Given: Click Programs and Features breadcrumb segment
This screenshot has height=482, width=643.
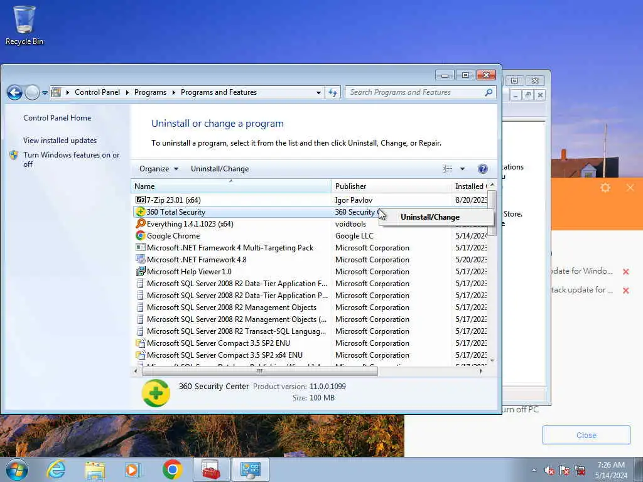Looking at the screenshot, I should click(219, 92).
